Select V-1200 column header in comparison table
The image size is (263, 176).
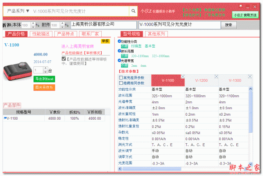(202, 80)
